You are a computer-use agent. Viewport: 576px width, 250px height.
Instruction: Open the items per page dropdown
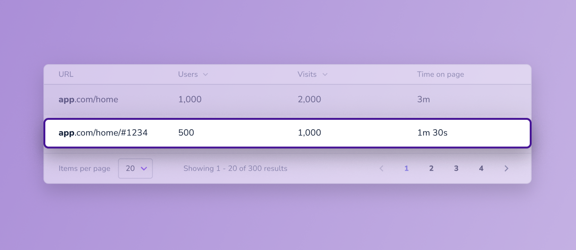point(136,168)
